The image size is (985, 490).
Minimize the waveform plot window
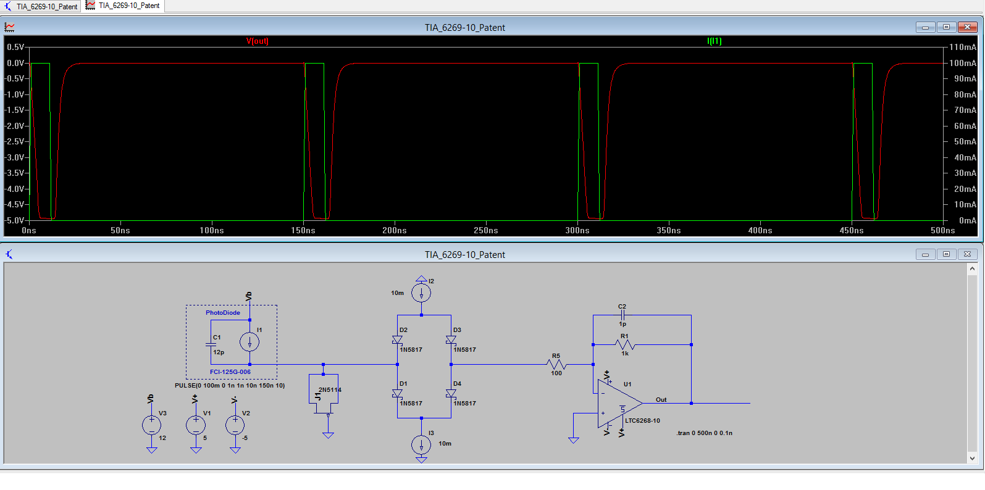click(x=925, y=27)
